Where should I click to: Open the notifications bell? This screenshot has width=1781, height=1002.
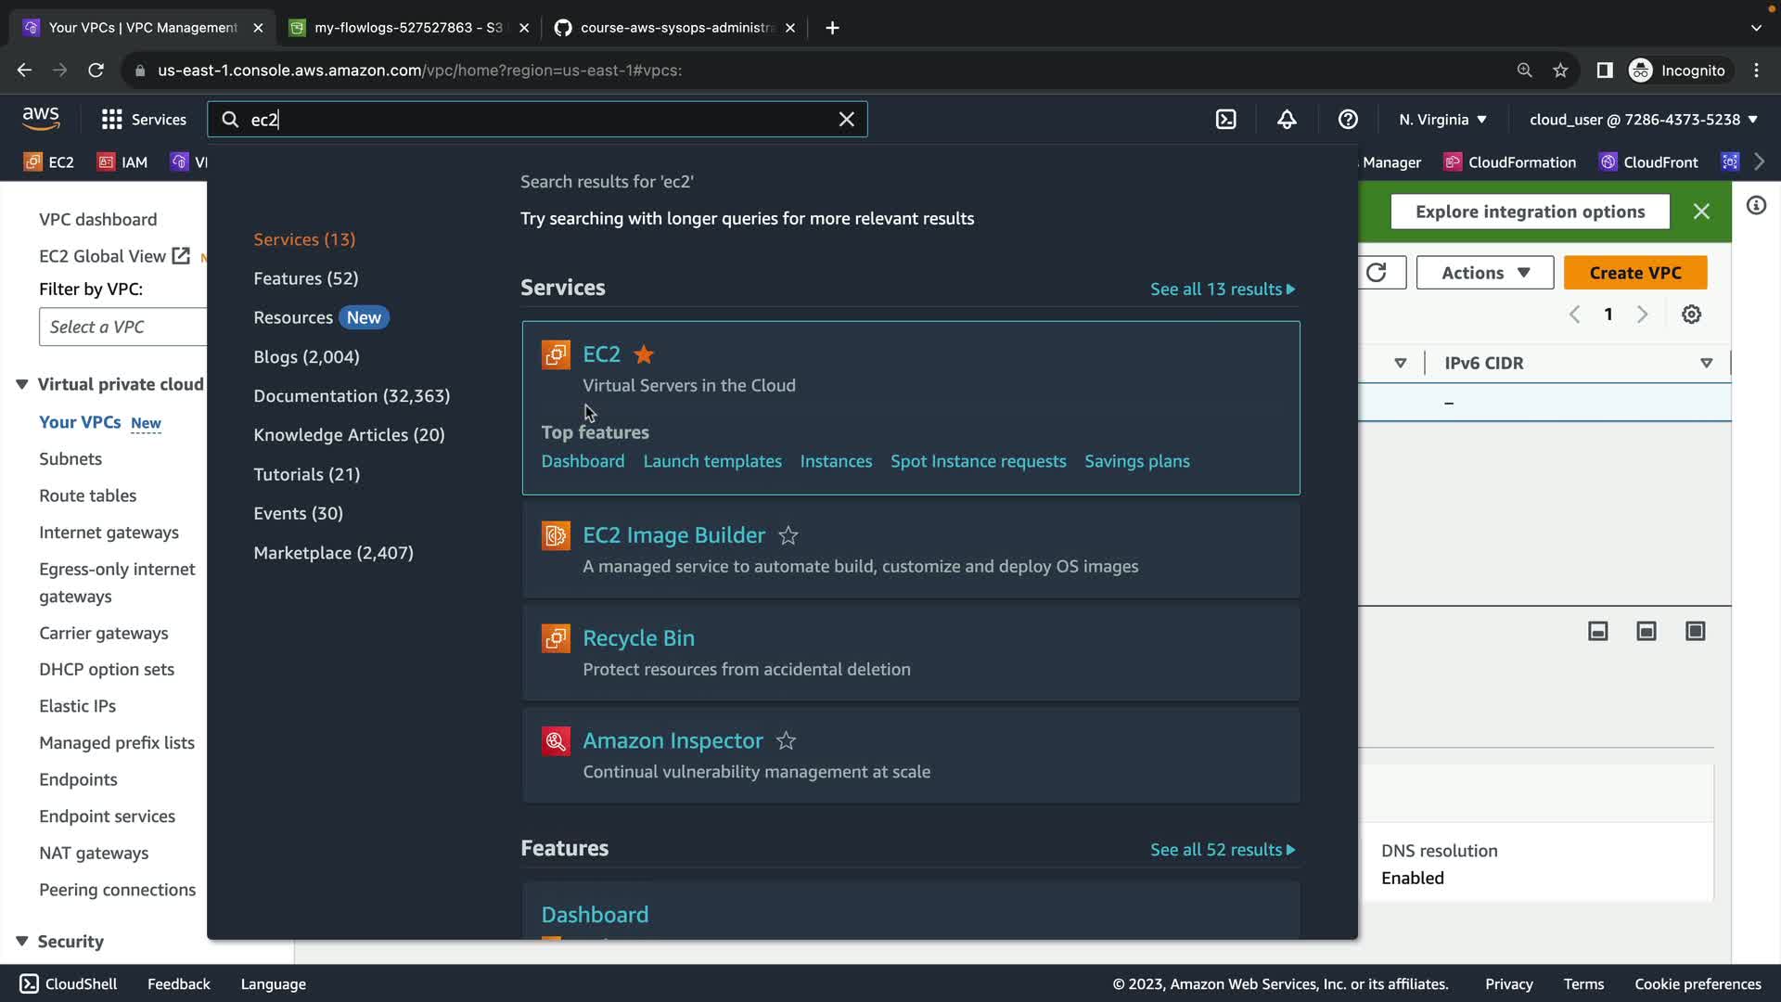point(1287,120)
